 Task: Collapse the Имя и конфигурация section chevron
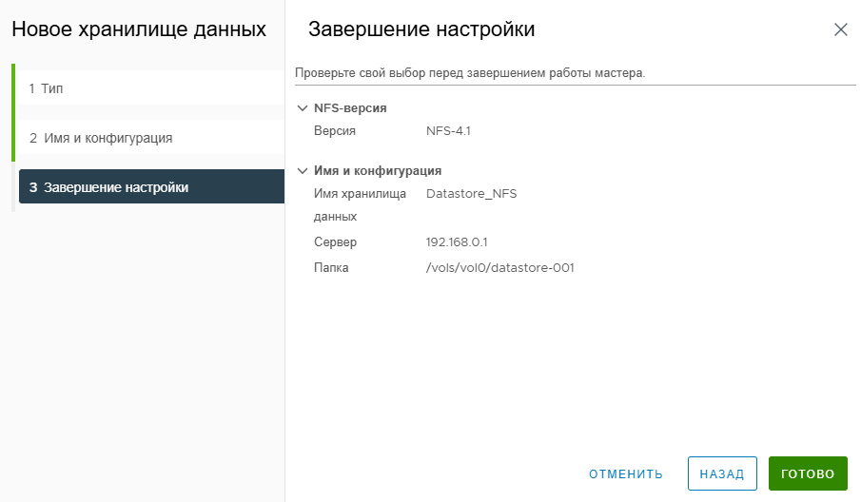pos(302,170)
